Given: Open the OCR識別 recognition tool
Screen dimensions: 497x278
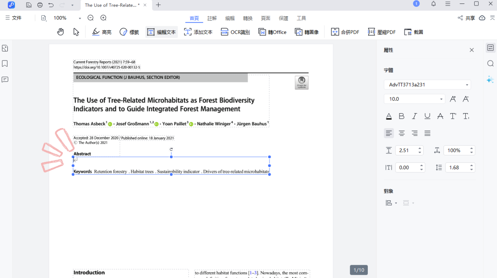Looking at the screenshot, I should 235,32.
